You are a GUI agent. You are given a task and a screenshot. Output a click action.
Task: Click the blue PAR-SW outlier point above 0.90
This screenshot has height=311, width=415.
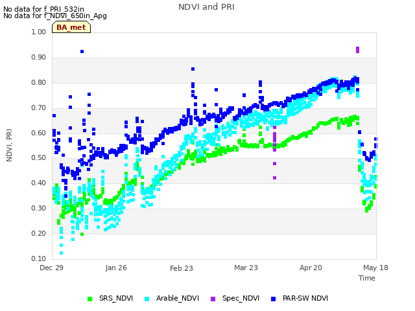tap(82, 52)
